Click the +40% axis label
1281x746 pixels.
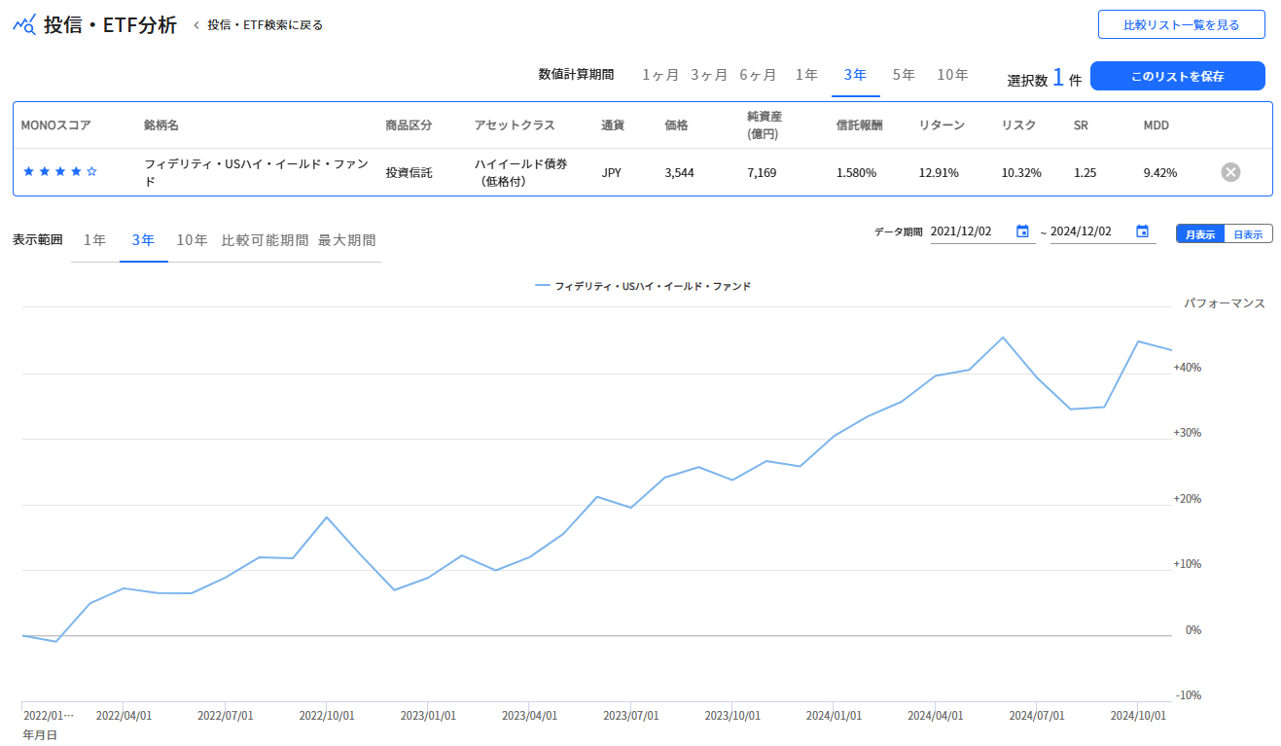pos(1188,368)
